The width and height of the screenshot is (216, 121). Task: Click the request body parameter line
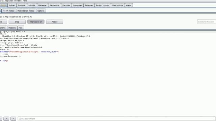click(4, 61)
